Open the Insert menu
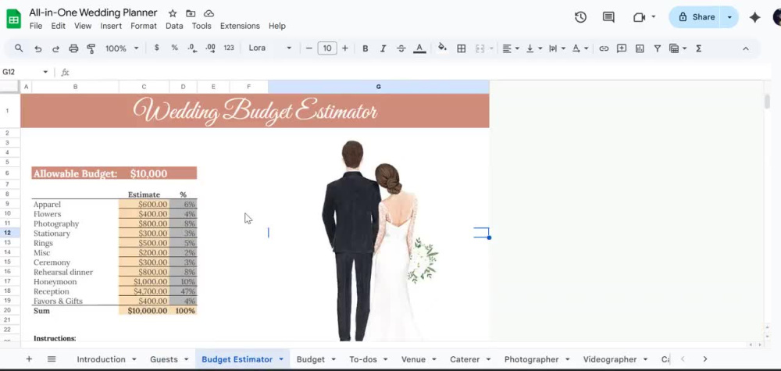 [111, 26]
